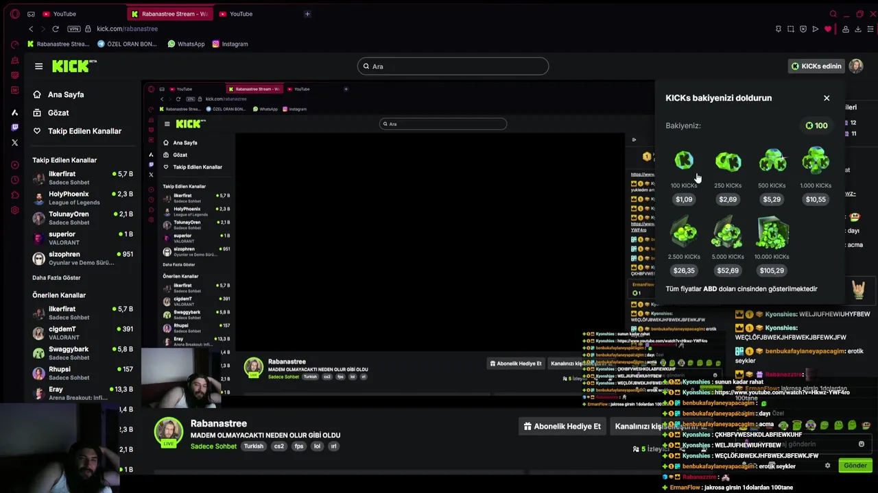Open the Opera sidebar player icon
This screenshot has width=878, height=493.
point(15,165)
